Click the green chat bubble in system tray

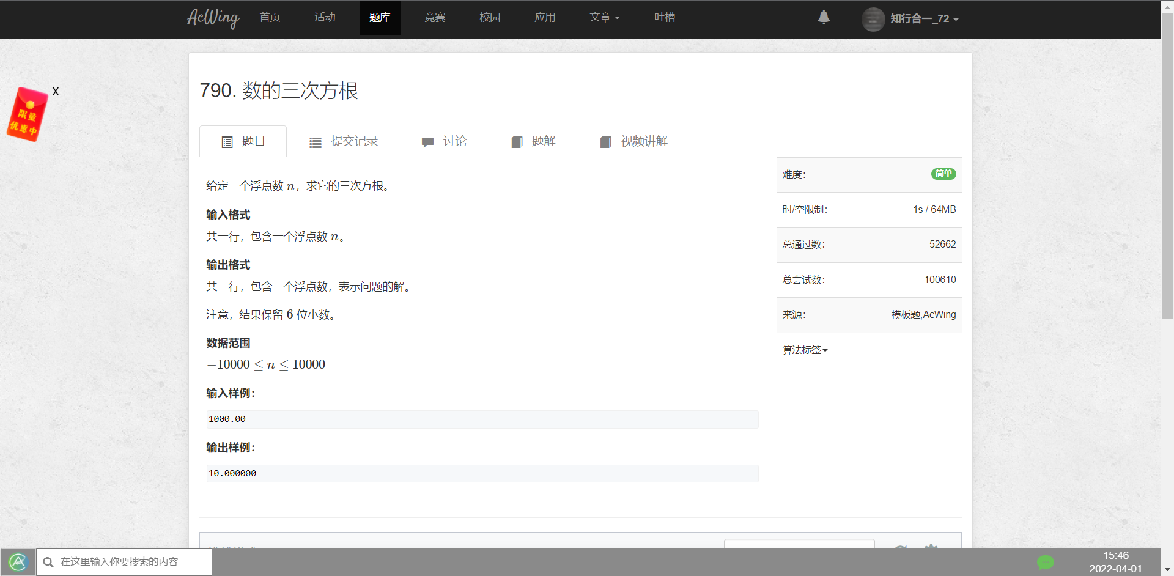pos(1047,562)
